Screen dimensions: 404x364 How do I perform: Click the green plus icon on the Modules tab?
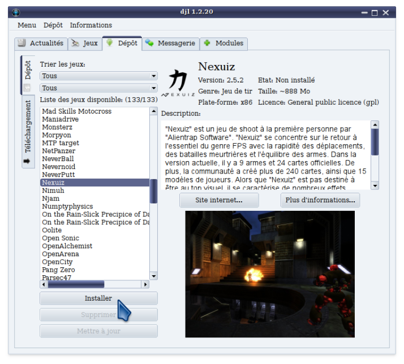point(207,43)
